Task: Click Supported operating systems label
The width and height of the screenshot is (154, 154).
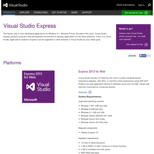Action: 91,101
